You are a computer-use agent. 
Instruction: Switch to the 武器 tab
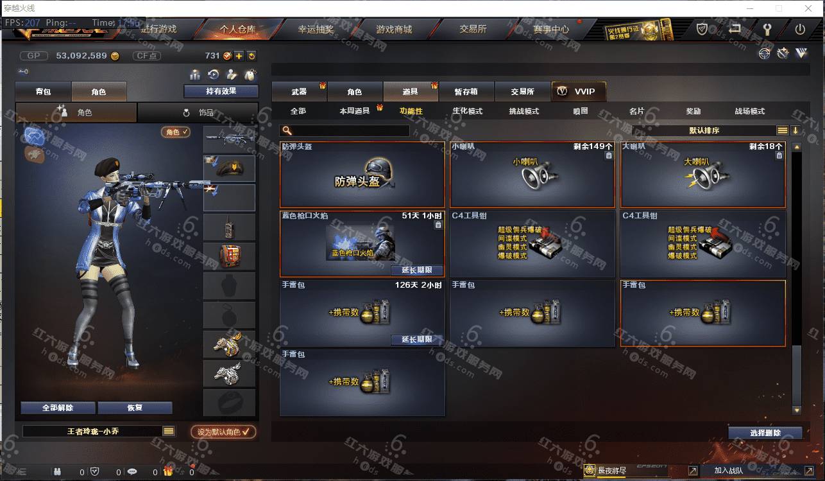pos(300,92)
